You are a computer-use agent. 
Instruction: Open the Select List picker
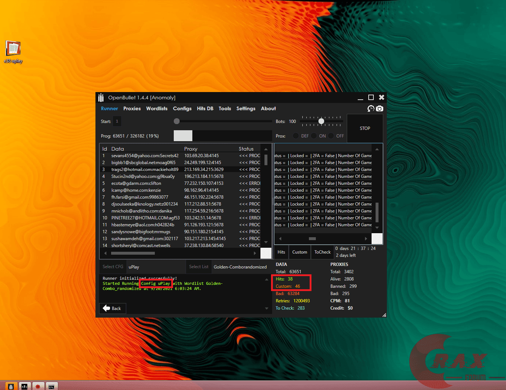click(199, 266)
